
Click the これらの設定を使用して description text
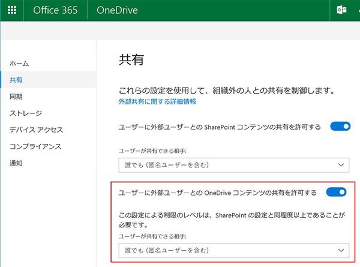(x=227, y=91)
